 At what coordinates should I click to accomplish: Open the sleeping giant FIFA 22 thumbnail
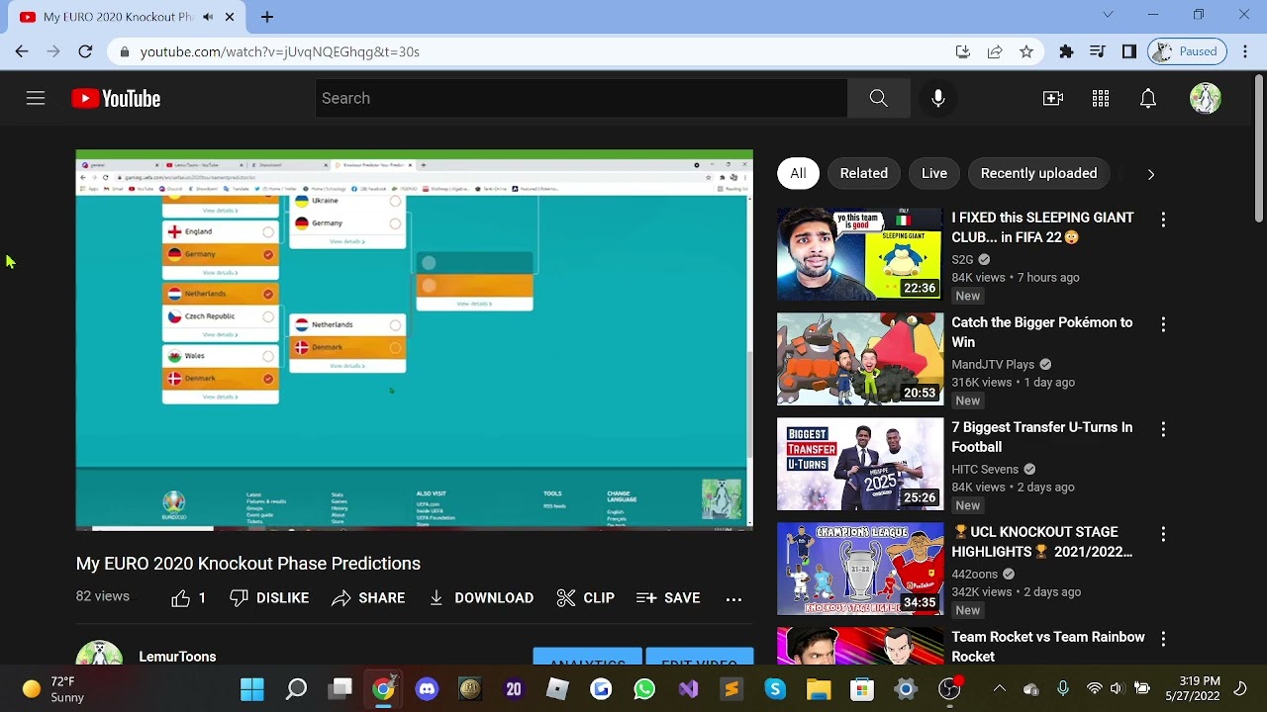(x=860, y=254)
